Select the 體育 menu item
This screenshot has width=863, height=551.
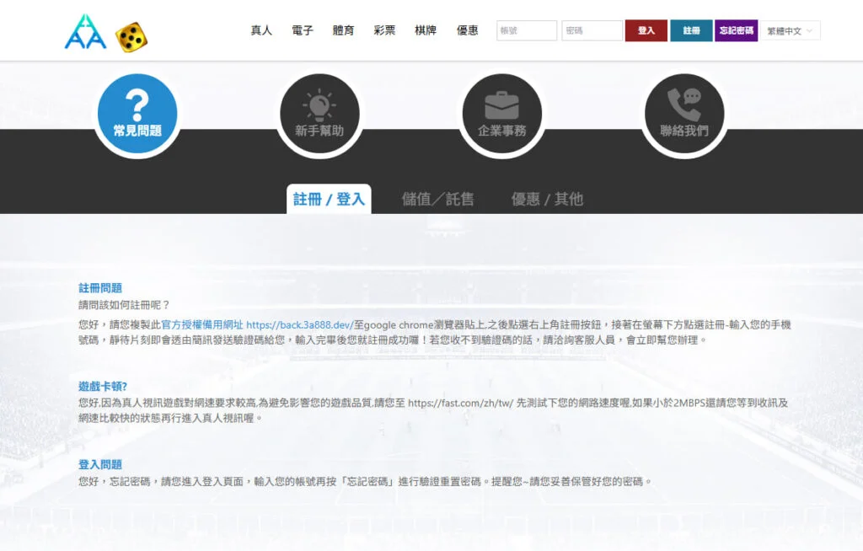coord(343,30)
